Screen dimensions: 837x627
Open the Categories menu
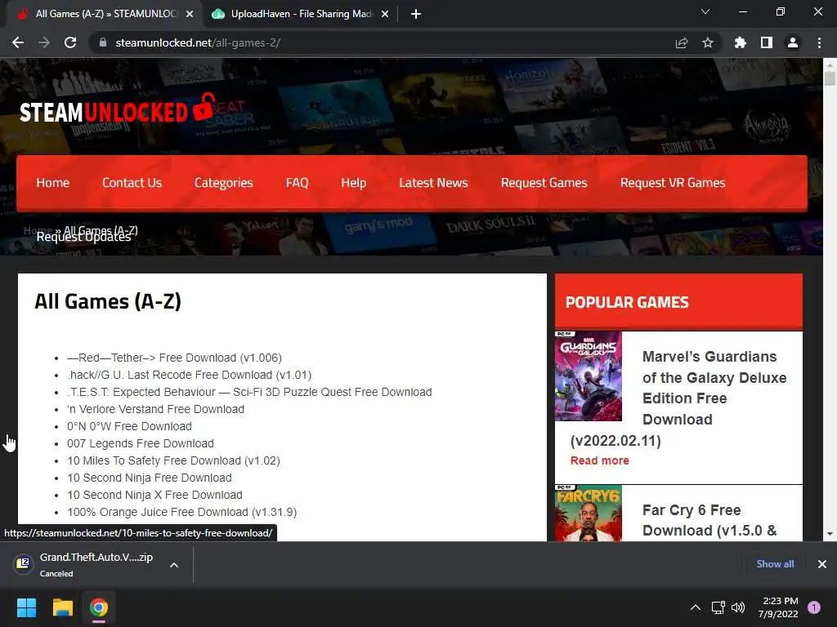(x=224, y=183)
